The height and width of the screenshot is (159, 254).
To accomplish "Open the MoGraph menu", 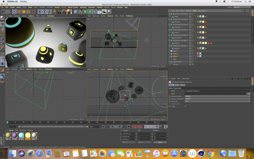I will coord(83,7).
